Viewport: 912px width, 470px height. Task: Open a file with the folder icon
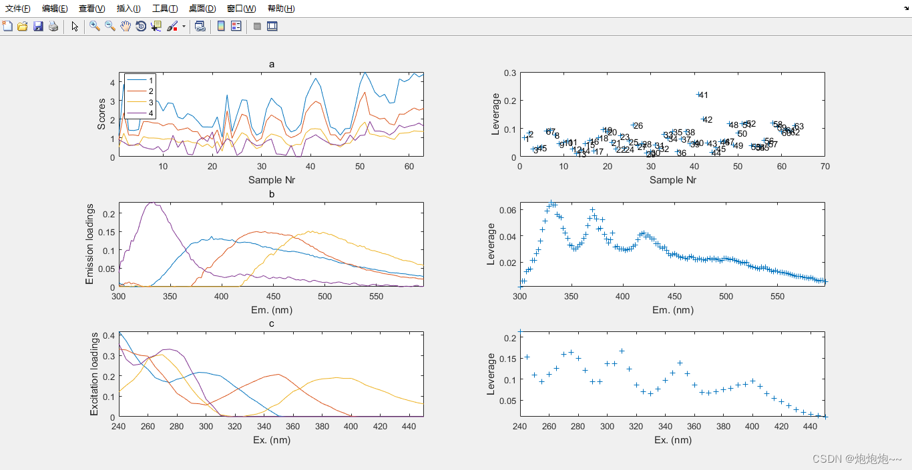pyautogui.click(x=22, y=26)
